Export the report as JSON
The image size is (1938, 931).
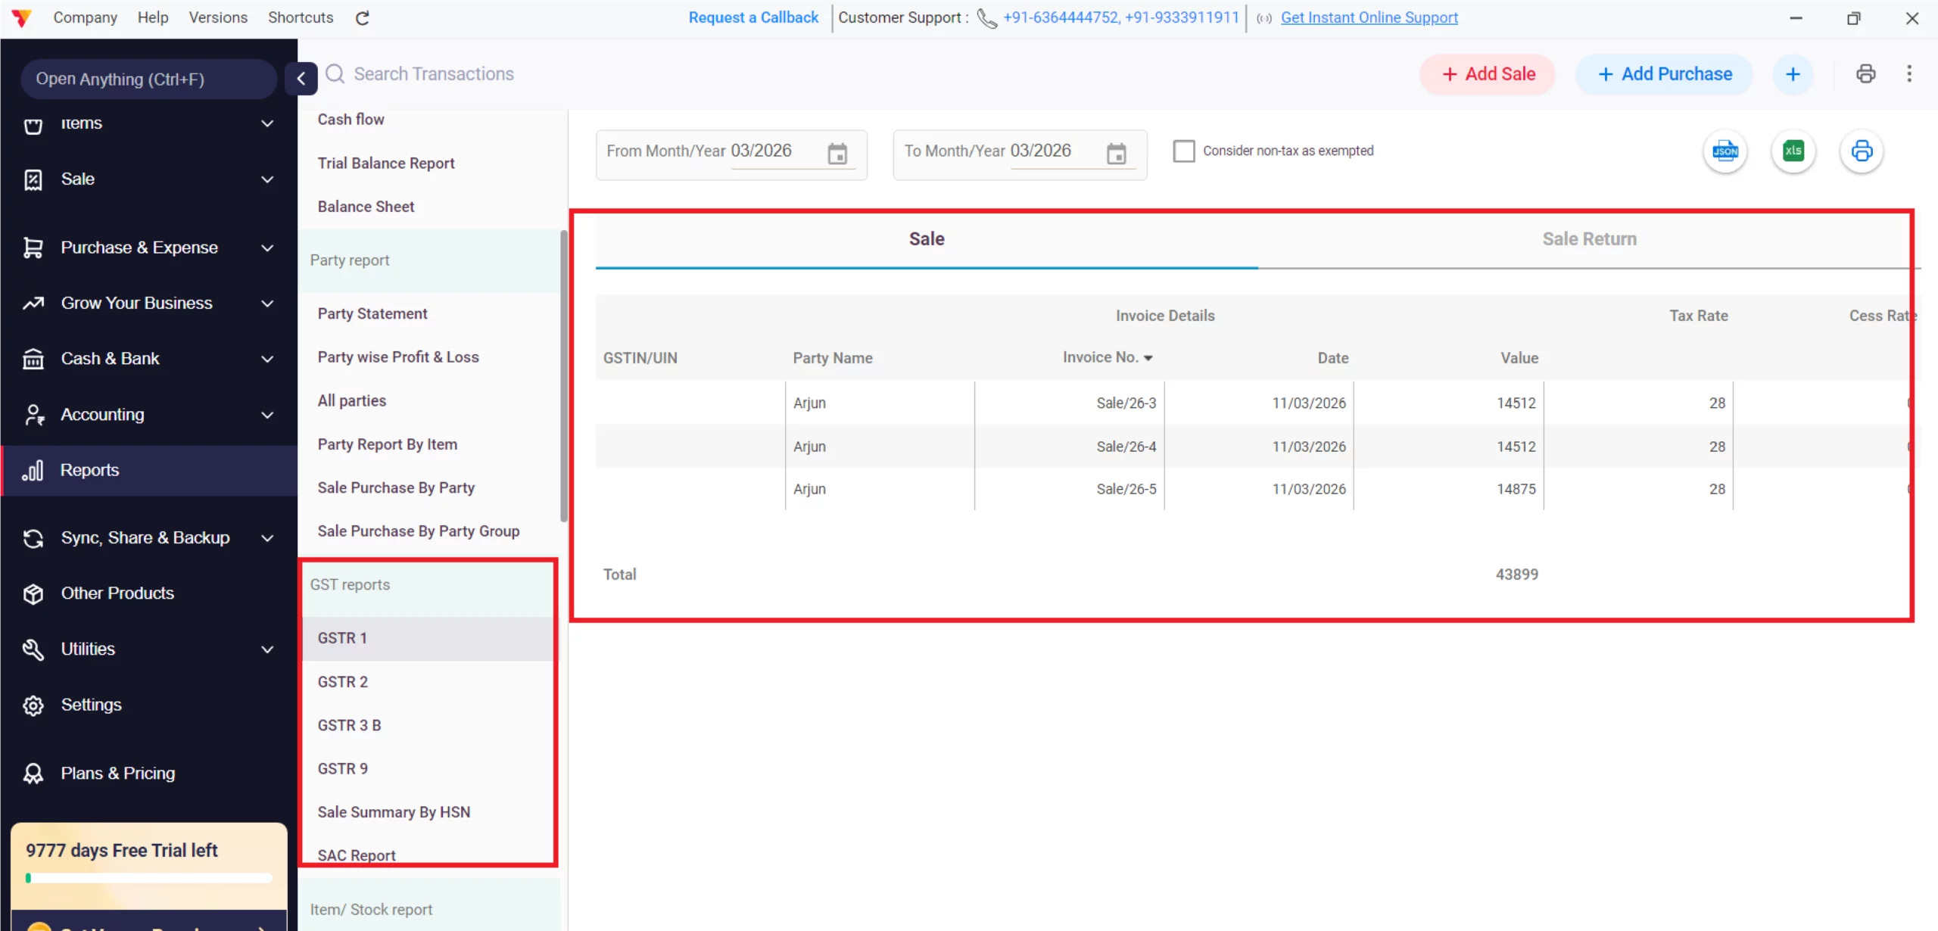pos(1725,151)
